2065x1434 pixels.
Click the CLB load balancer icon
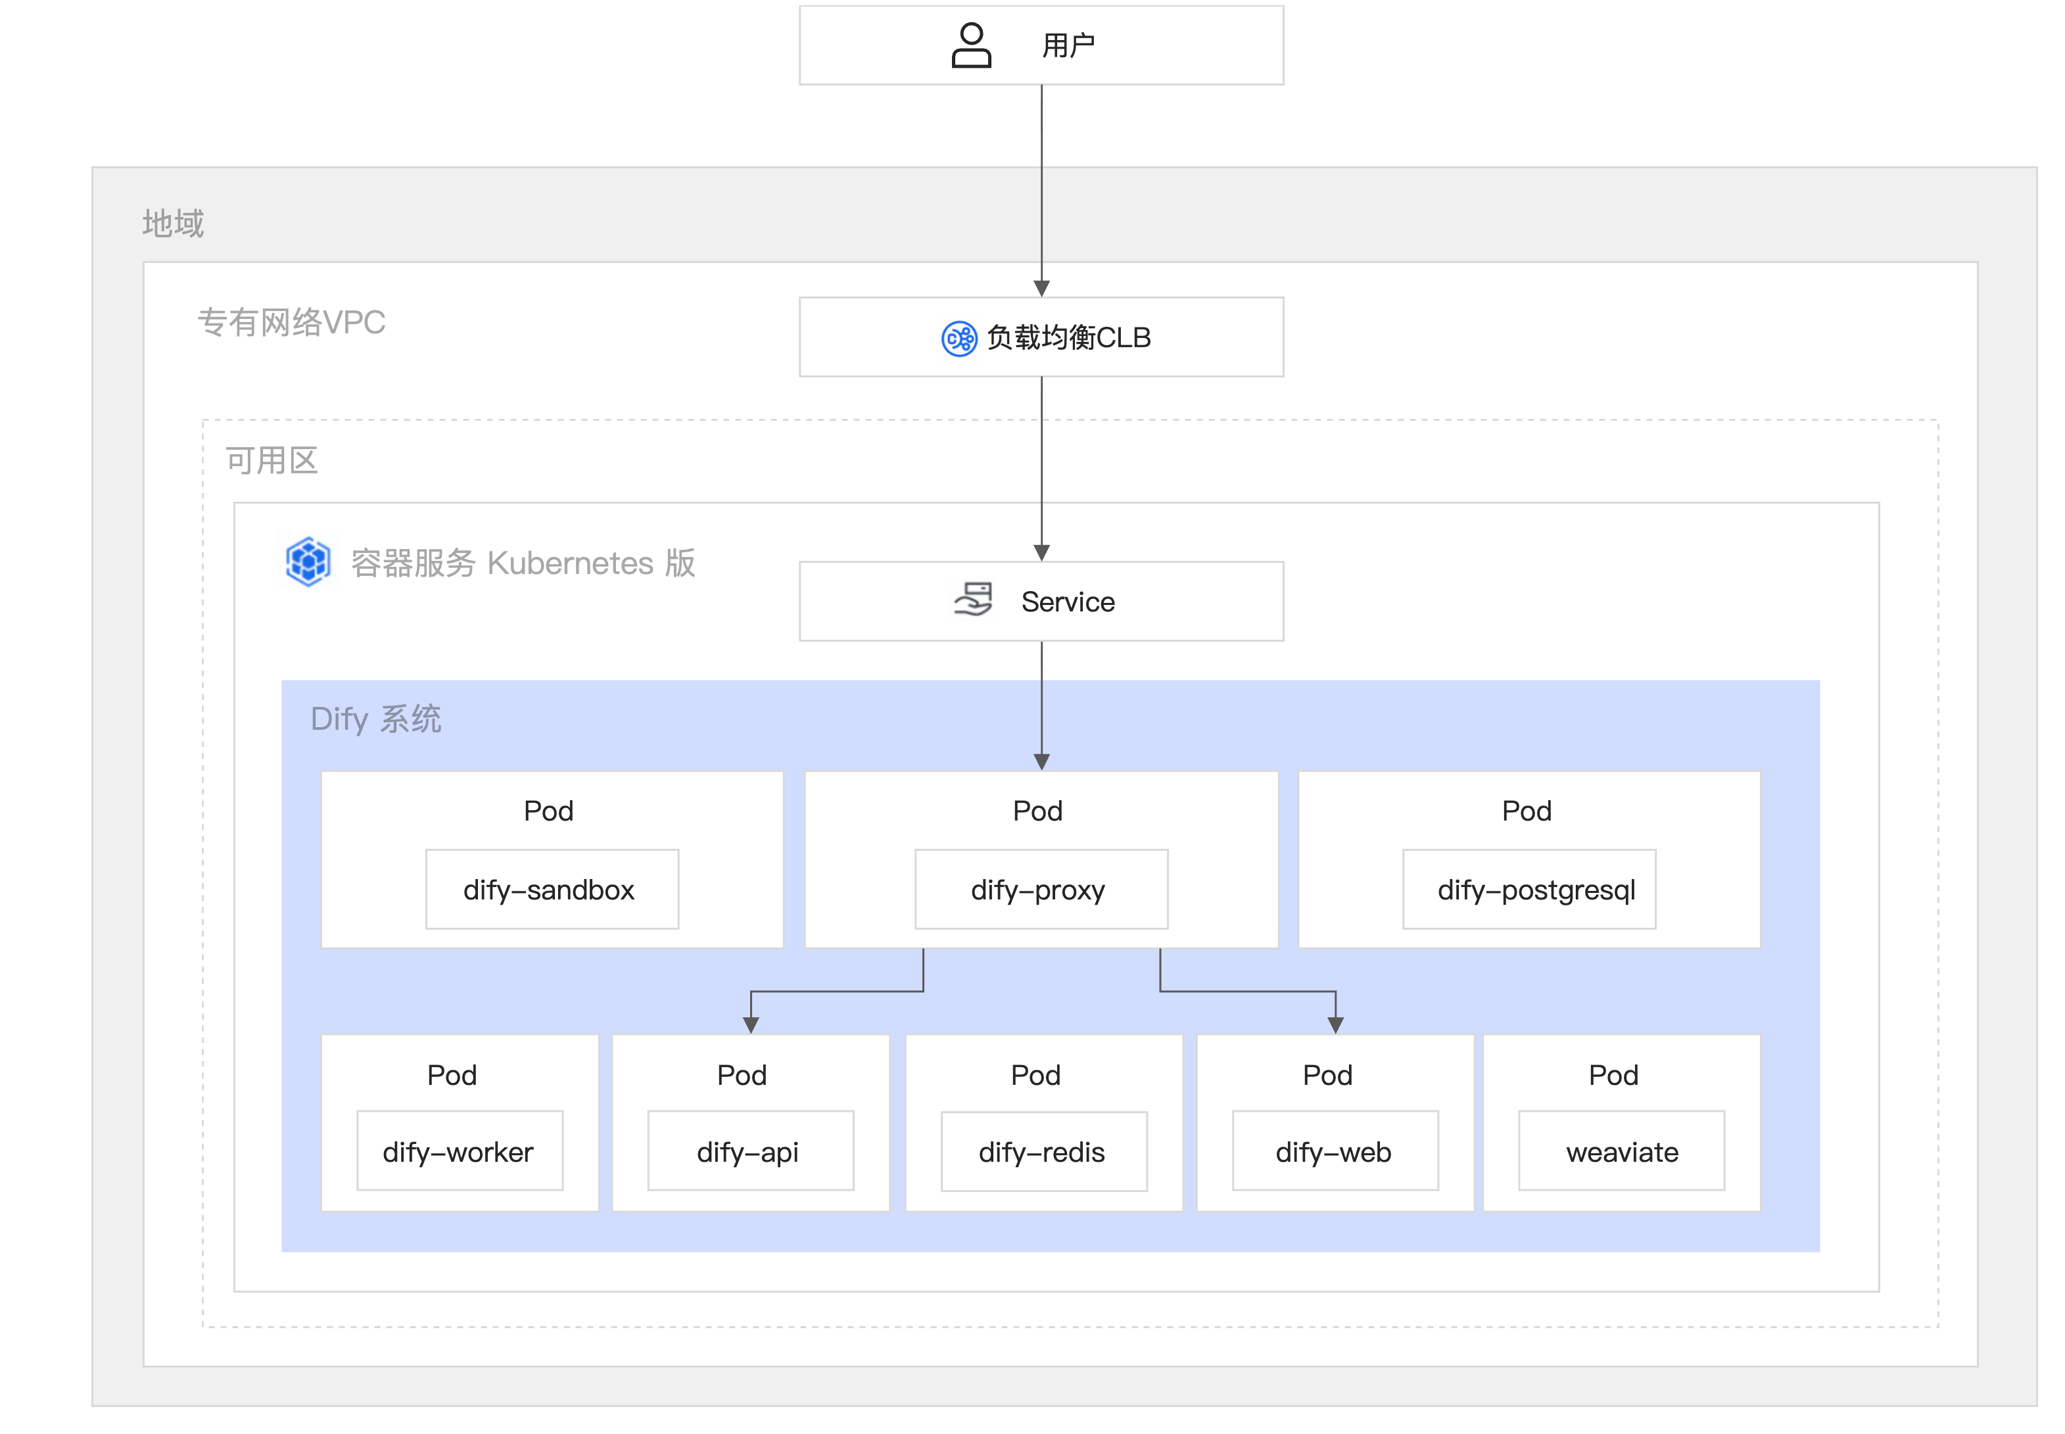(x=959, y=339)
